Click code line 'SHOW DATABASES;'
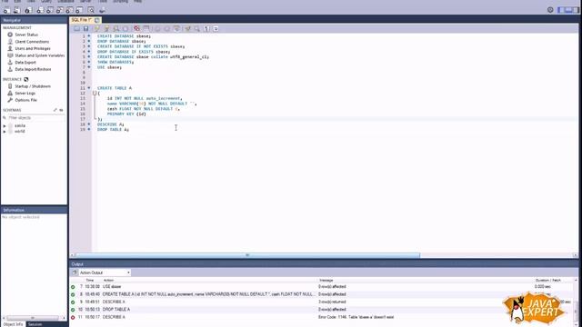This screenshot has height=327, width=582. click(x=115, y=63)
